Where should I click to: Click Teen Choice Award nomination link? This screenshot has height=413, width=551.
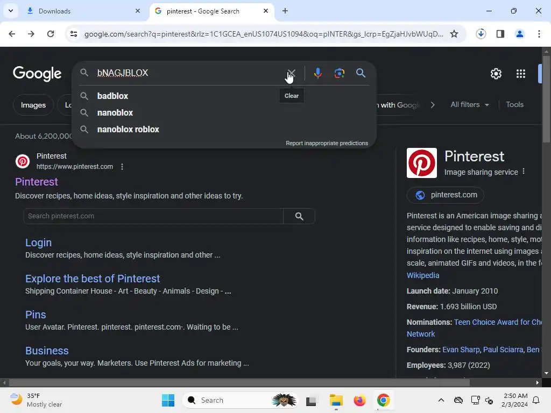coord(498,323)
